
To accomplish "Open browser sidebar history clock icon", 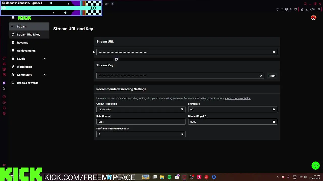I will tap(4, 102).
